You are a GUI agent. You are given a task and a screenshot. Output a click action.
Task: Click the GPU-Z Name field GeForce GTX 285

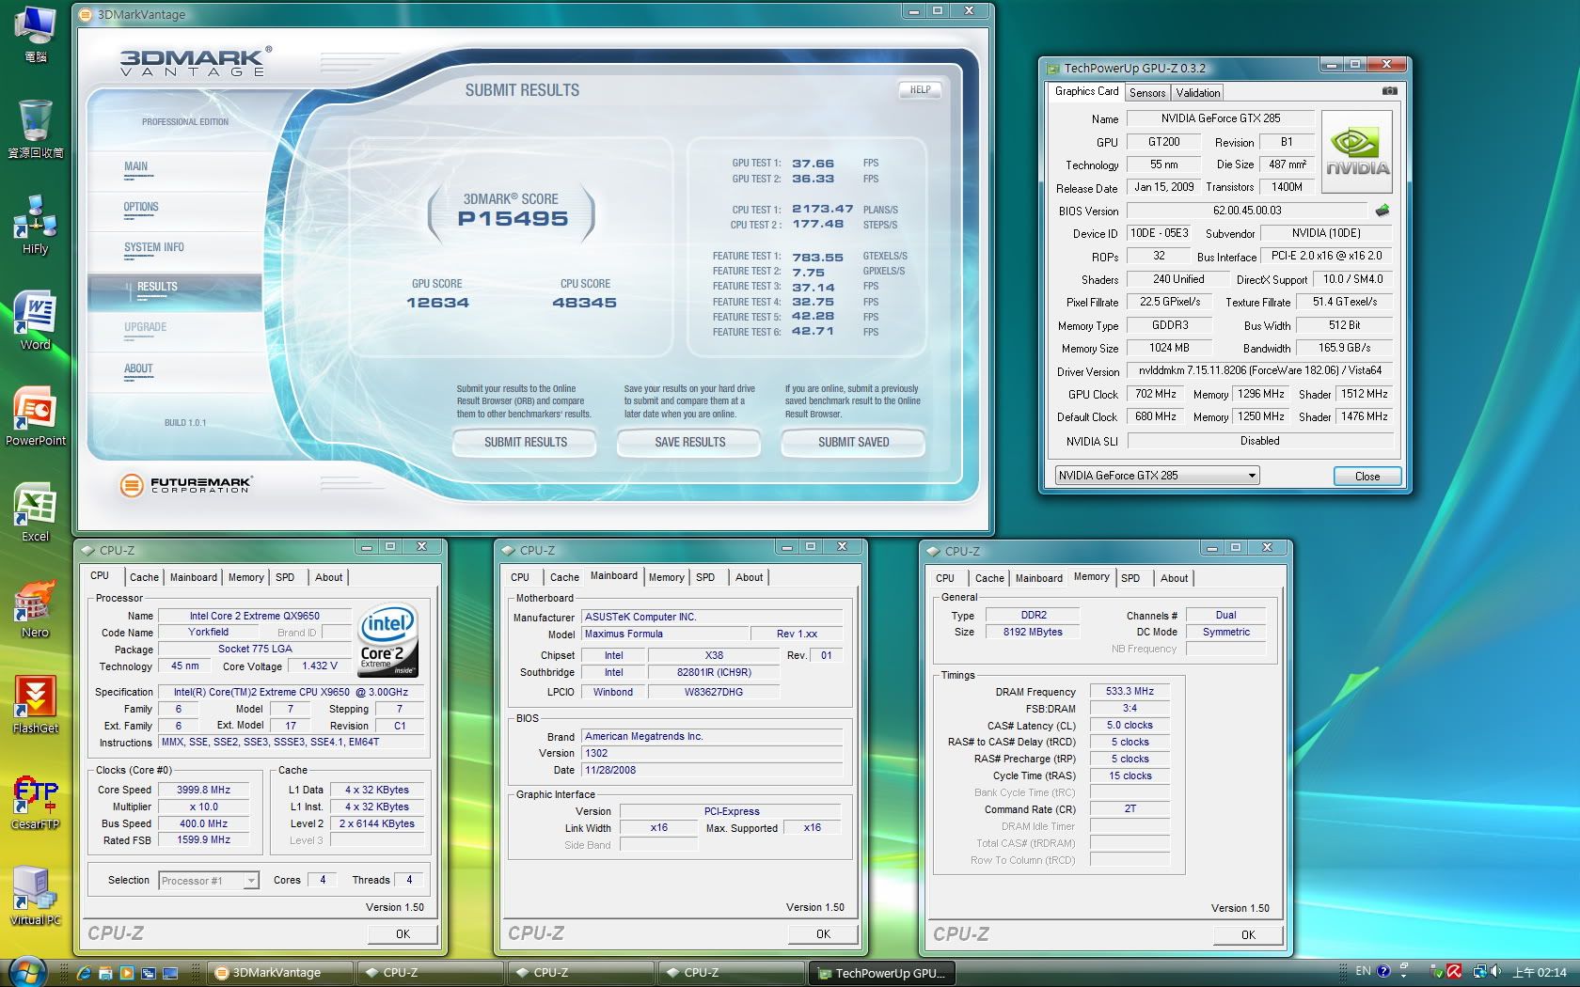click(x=1221, y=118)
